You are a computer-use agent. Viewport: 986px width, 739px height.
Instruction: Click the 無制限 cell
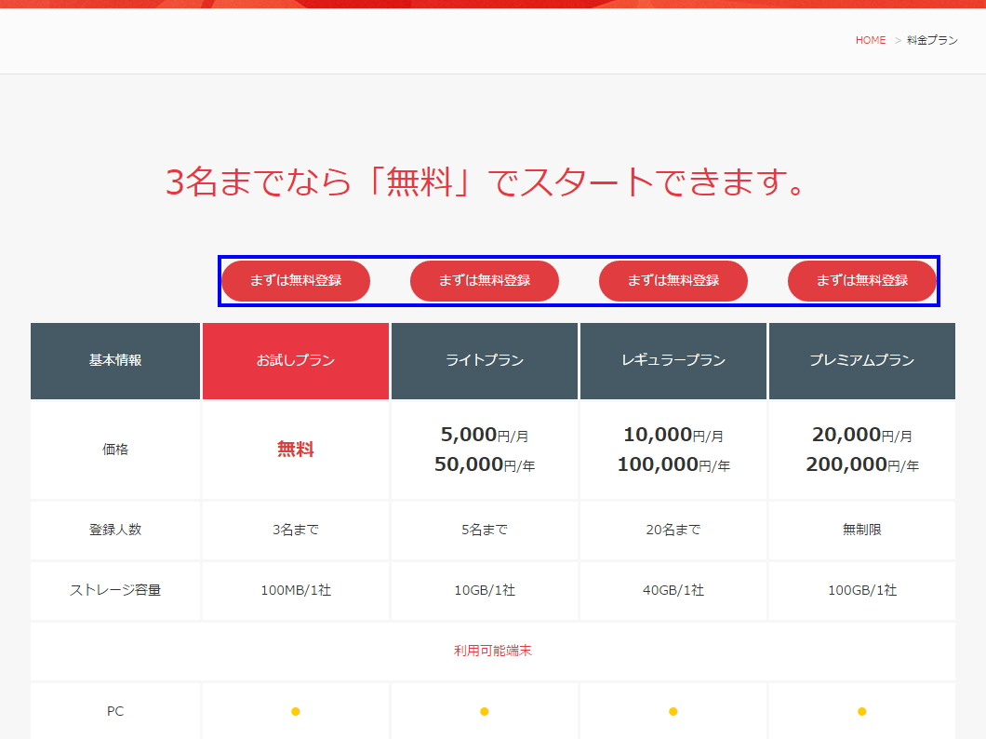click(861, 530)
